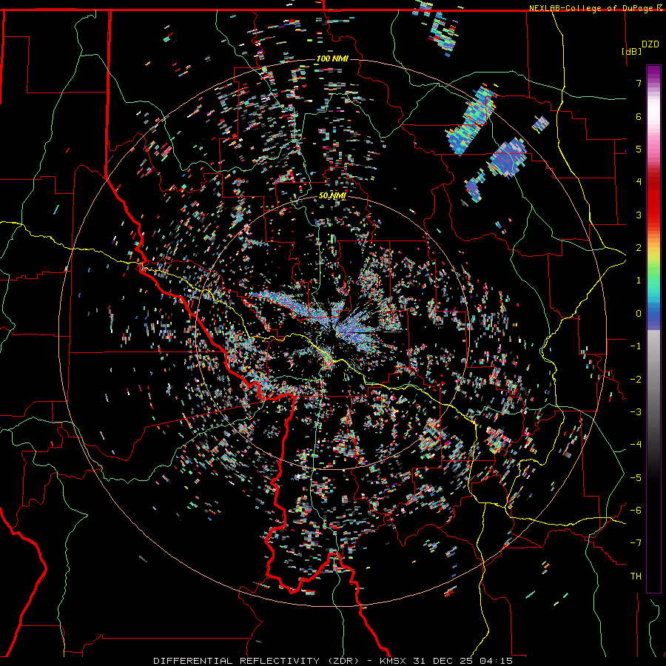Click the -5 value on the dB scale
The image size is (666, 666).
click(636, 478)
